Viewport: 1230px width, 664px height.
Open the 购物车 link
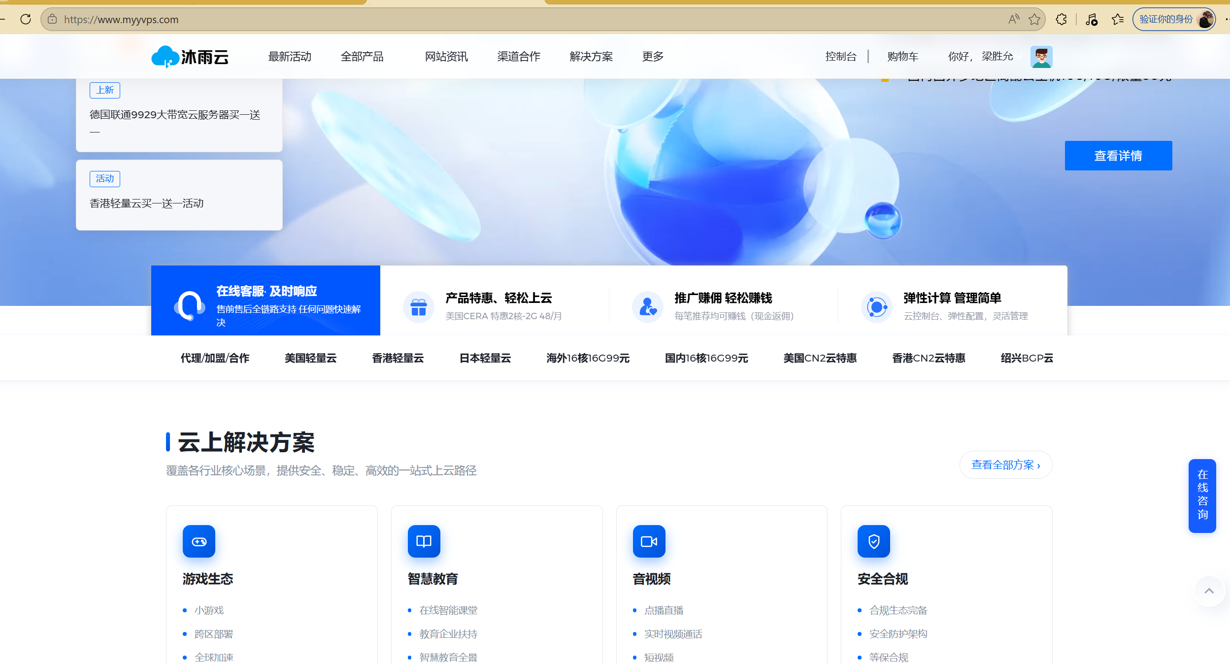[903, 57]
